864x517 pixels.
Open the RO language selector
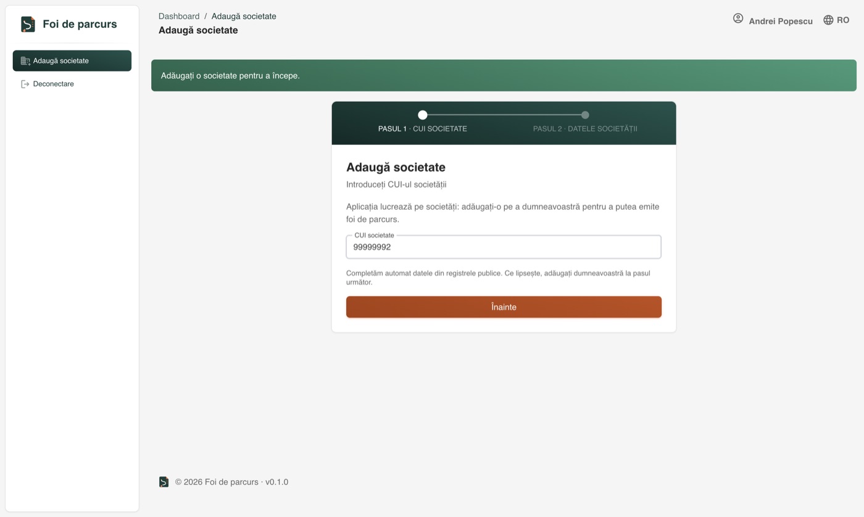tap(836, 20)
